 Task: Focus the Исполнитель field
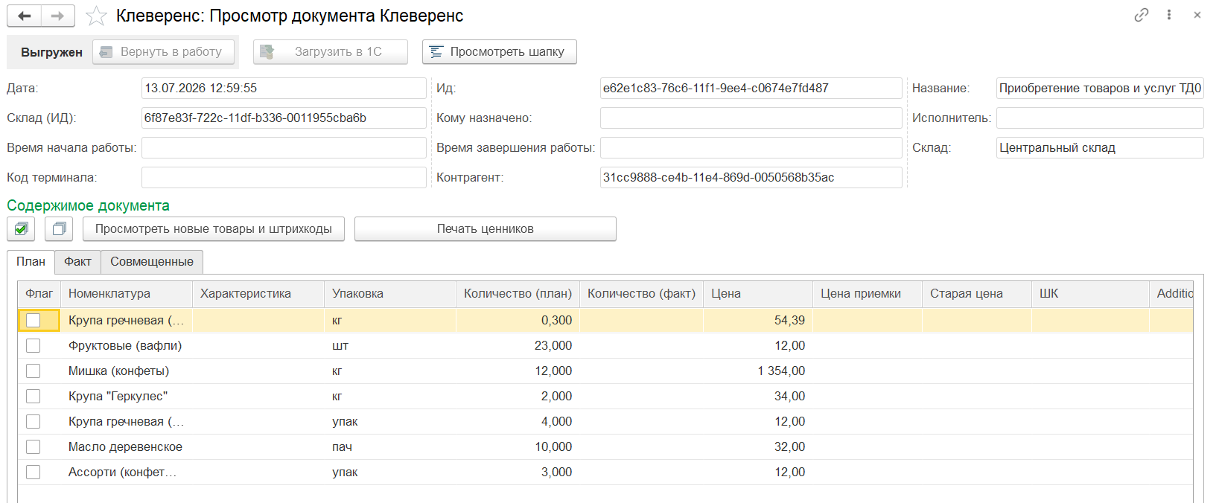coord(1100,118)
